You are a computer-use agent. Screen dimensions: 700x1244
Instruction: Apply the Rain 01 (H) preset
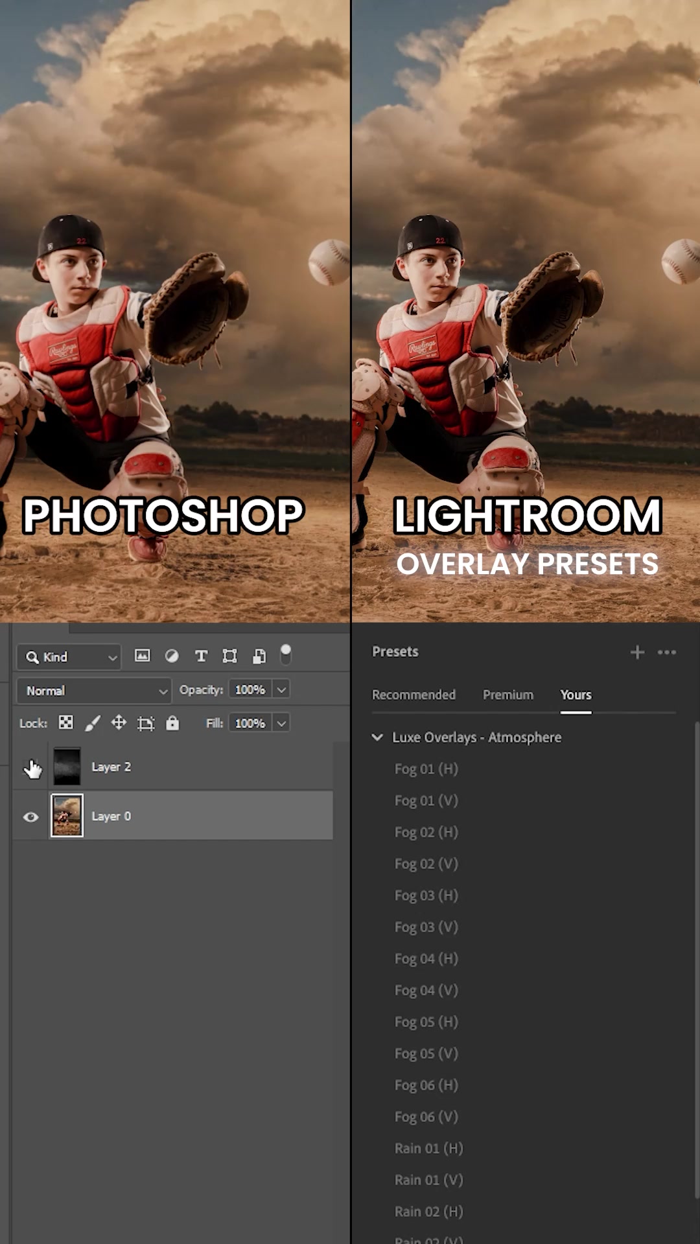(x=429, y=1148)
